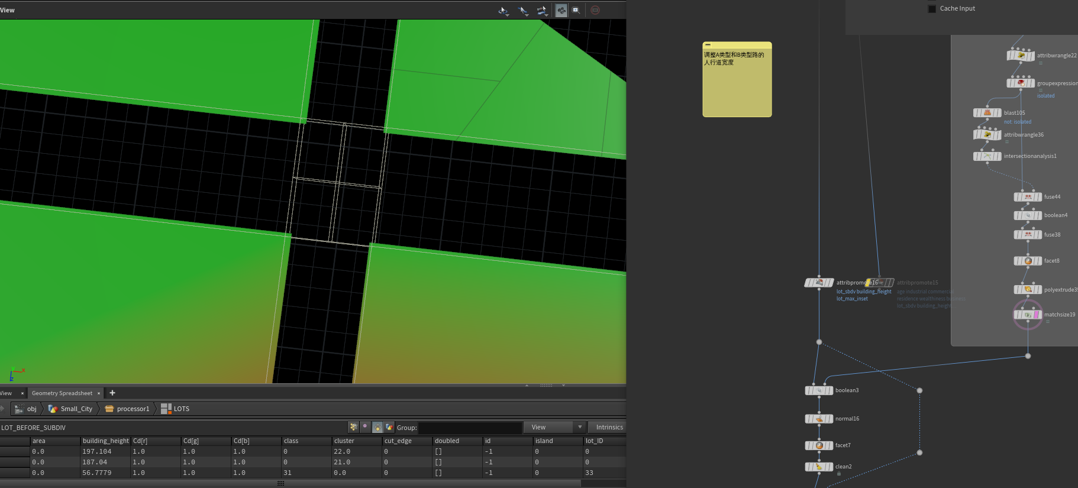Add a new pane tab

(x=112, y=393)
